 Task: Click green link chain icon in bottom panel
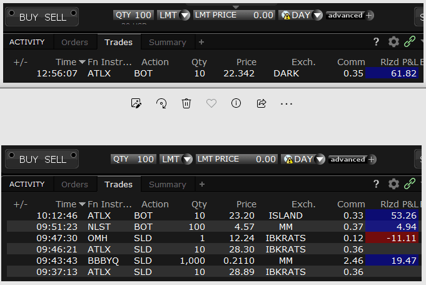pyautogui.click(x=410, y=184)
